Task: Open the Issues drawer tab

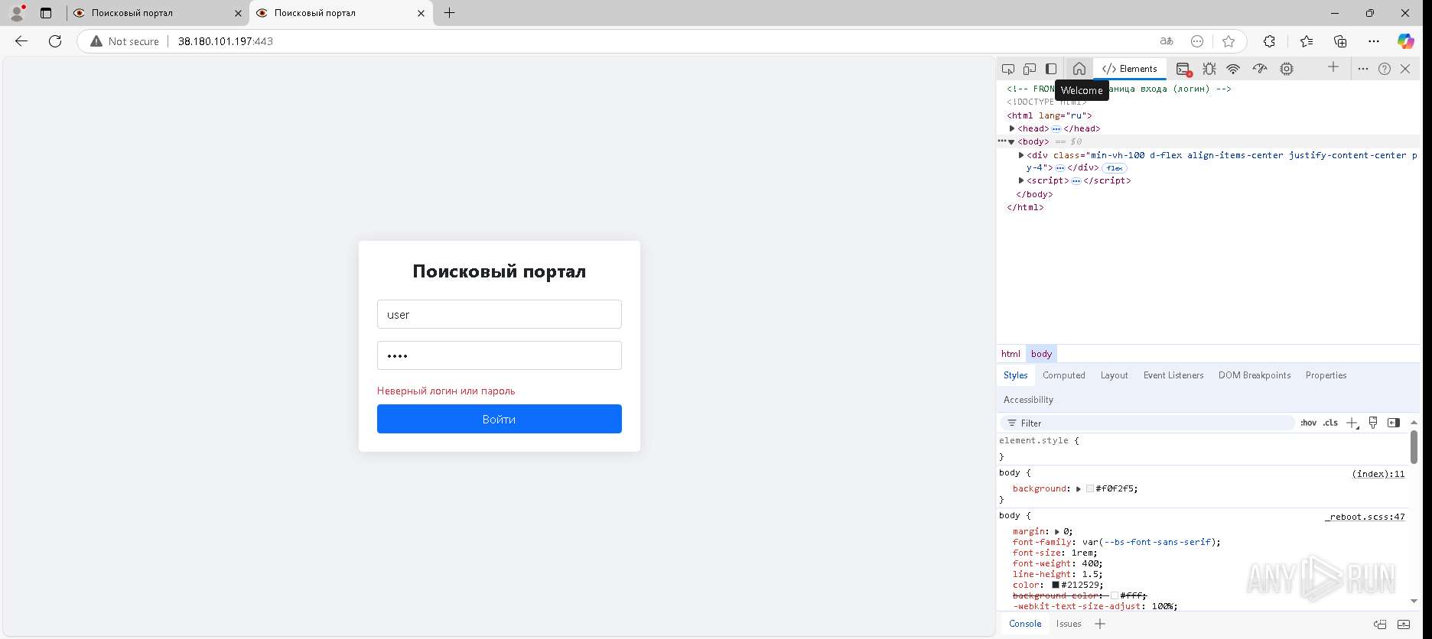Action: [x=1069, y=624]
